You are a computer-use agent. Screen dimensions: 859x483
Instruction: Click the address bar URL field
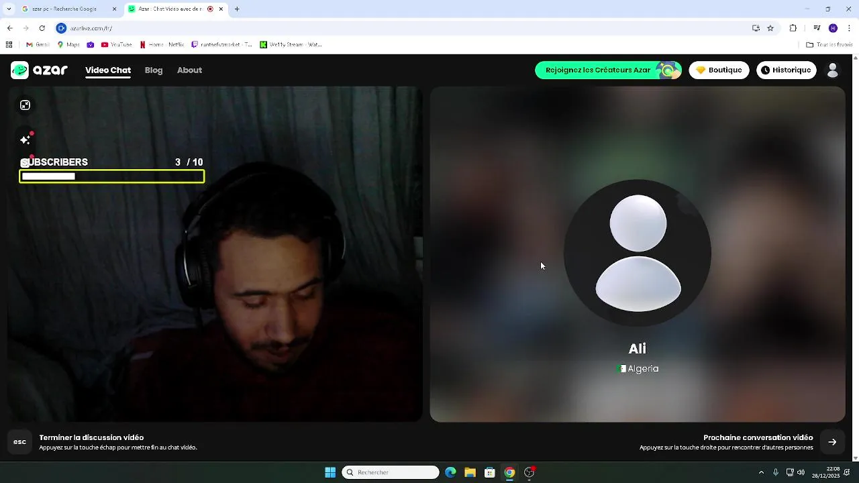403,28
